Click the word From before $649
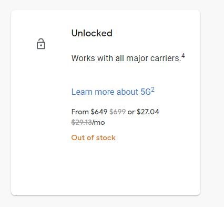Screen dimensions: 224x207 click(80, 112)
